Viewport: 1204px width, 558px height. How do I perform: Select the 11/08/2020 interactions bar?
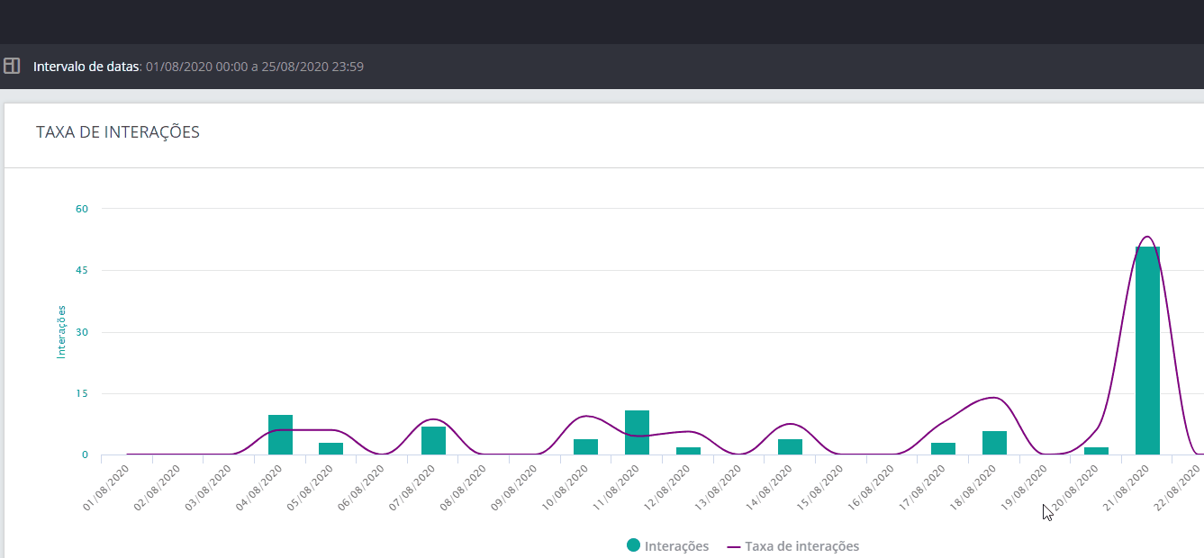click(637, 433)
